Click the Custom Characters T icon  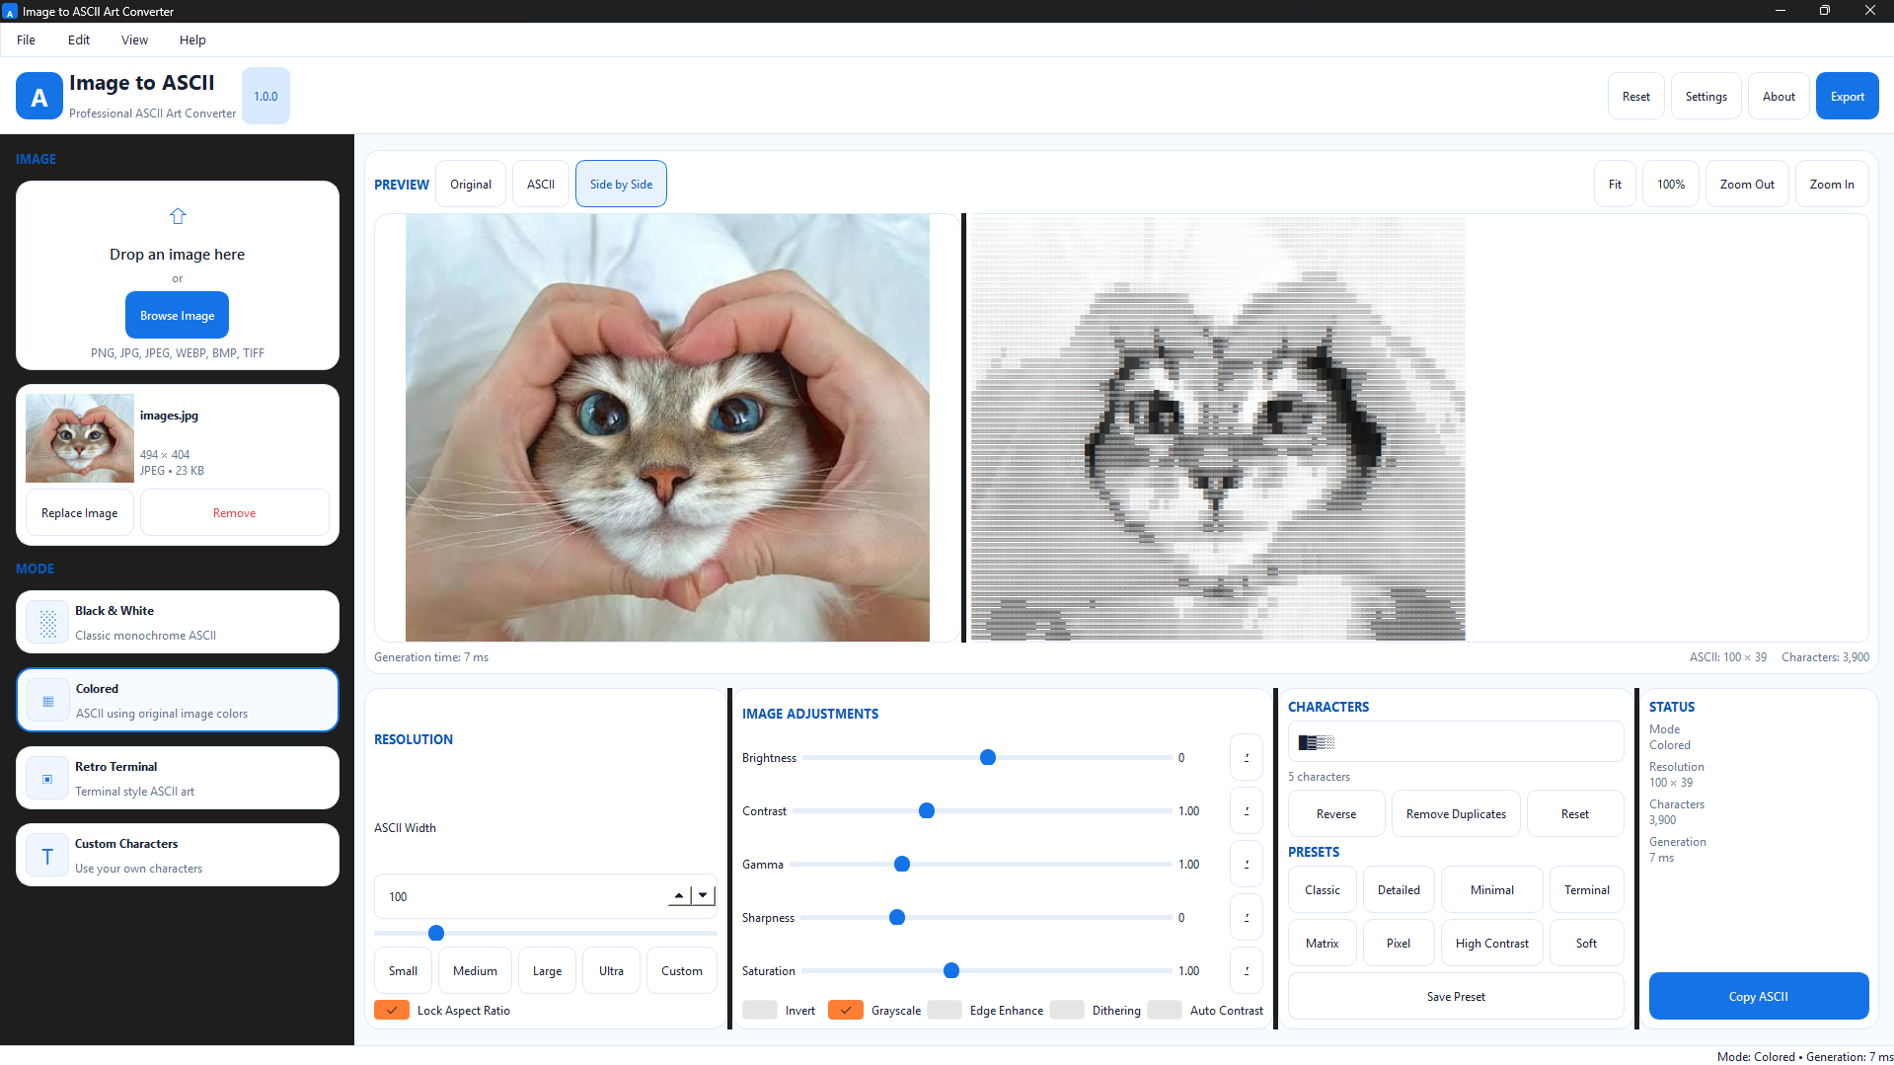click(47, 856)
